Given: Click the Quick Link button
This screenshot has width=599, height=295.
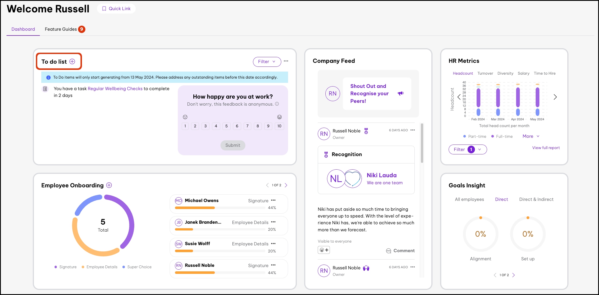Looking at the screenshot, I should 116,9.
